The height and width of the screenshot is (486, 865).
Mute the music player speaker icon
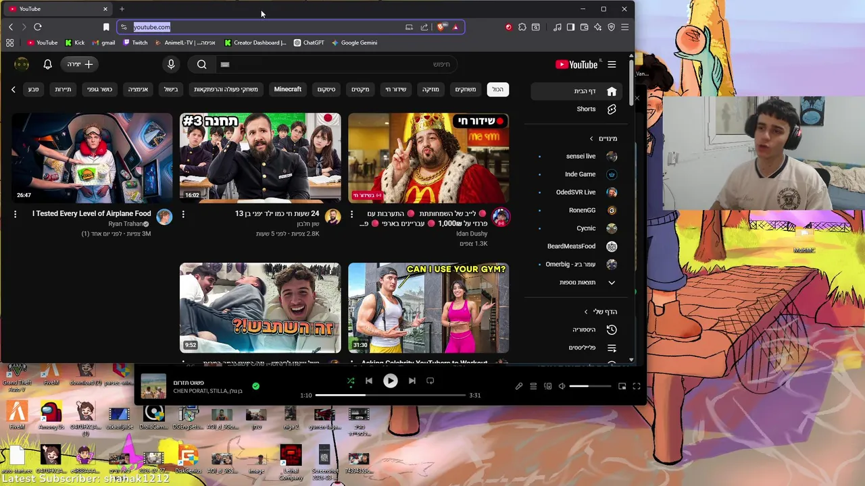tap(562, 386)
